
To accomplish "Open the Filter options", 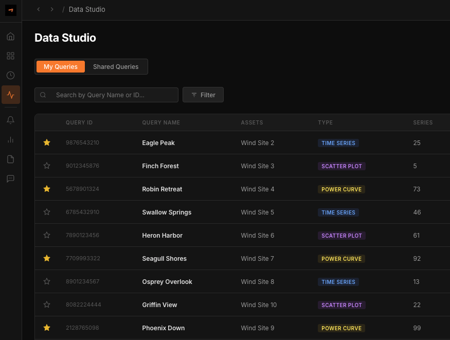I will pyautogui.click(x=203, y=95).
